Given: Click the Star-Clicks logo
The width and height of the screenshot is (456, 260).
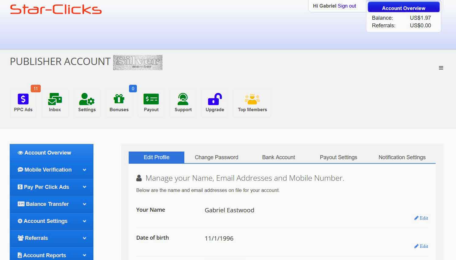Looking at the screenshot, I should coord(56,9).
